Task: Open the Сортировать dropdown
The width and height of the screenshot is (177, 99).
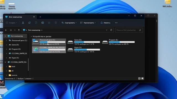Action: tap(69, 23)
